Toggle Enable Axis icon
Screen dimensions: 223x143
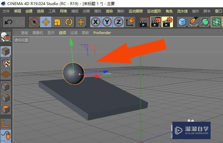click(6, 124)
